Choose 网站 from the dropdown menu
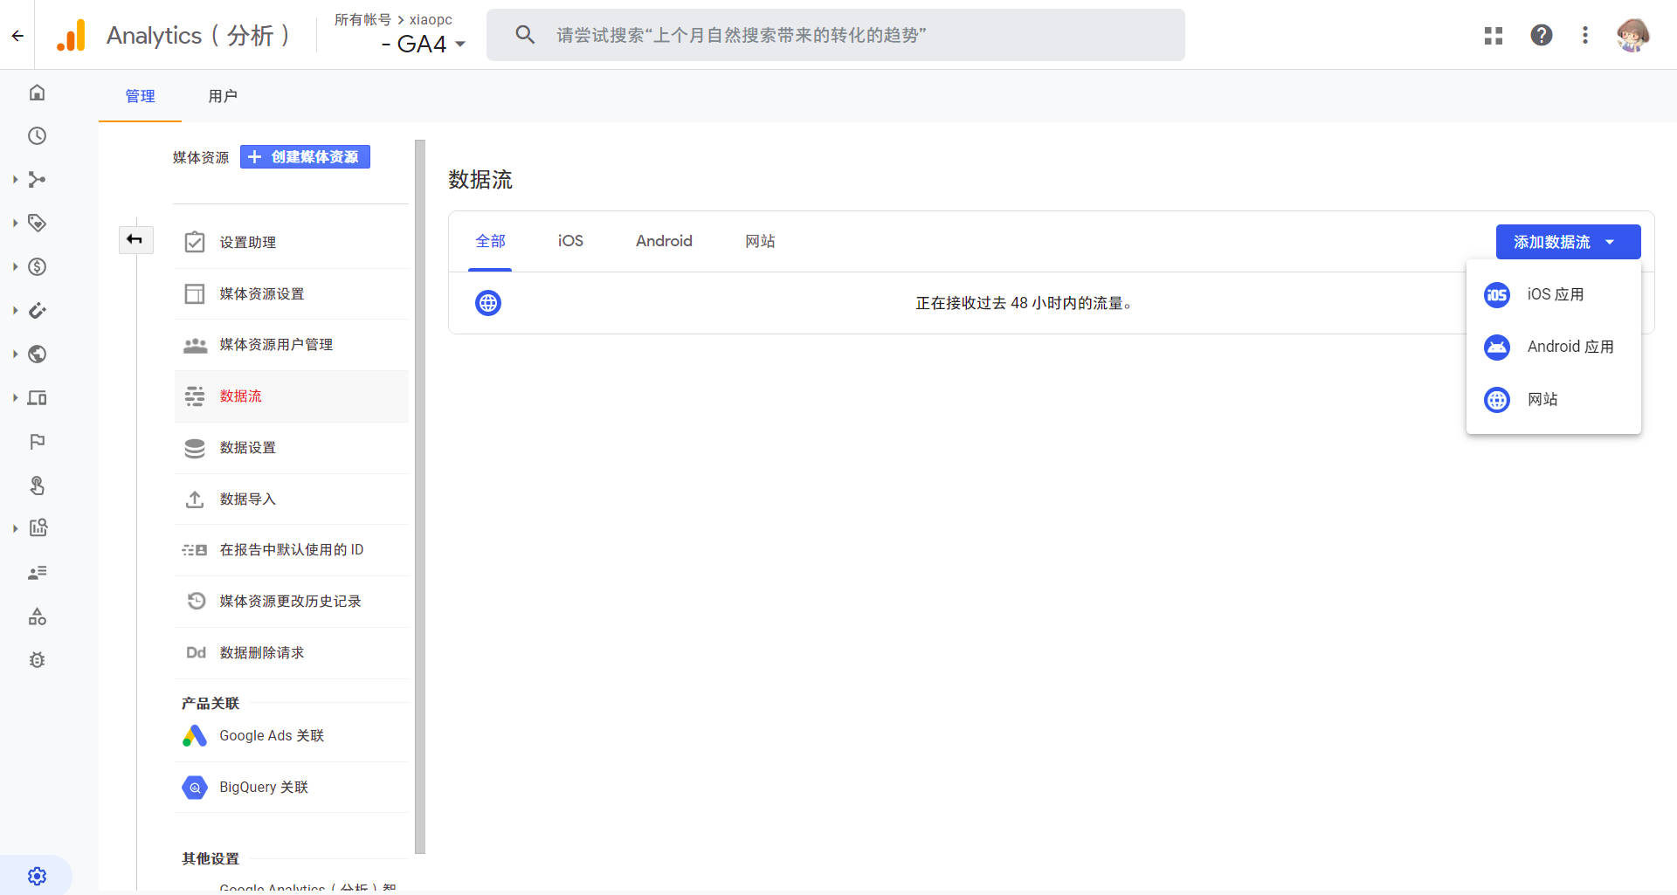 tap(1553, 400)
